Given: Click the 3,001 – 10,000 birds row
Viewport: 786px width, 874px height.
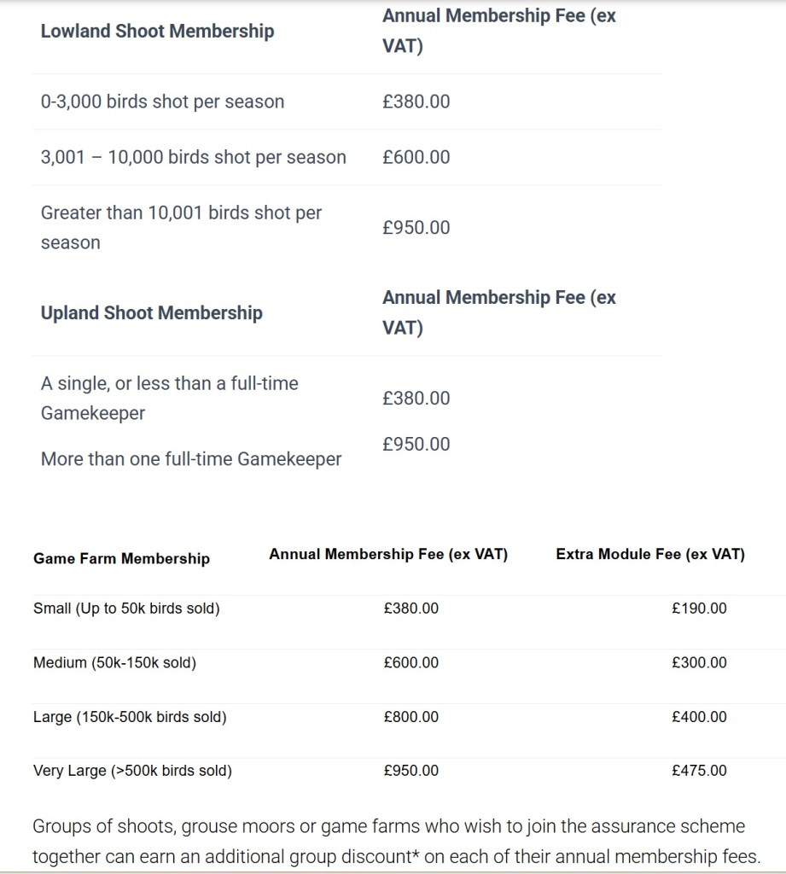Looking at the screenshot, I should 193,157.
